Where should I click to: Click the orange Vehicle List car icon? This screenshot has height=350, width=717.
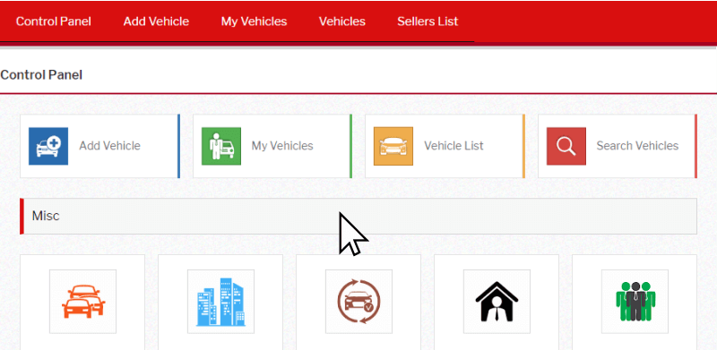tap(393, 146)
